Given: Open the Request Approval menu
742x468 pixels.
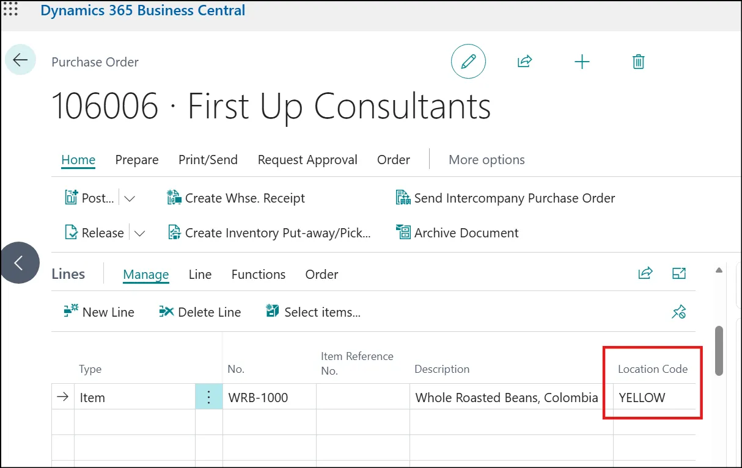Looking at the screenshot, I should coord(307,160).
